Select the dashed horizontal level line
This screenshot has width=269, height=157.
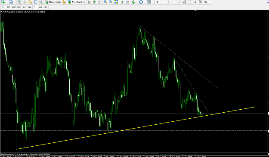click(134, 131)
